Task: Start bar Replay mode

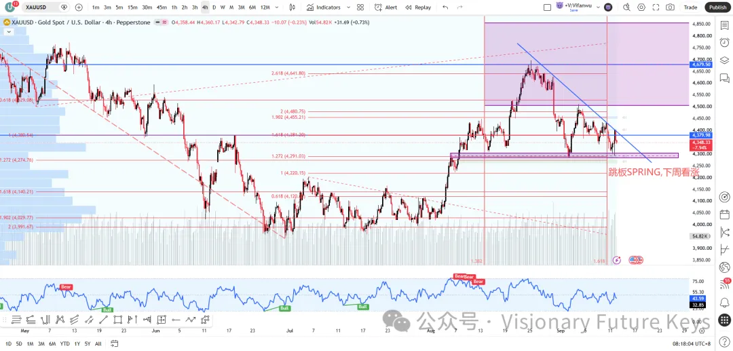Action: [418, 7]
